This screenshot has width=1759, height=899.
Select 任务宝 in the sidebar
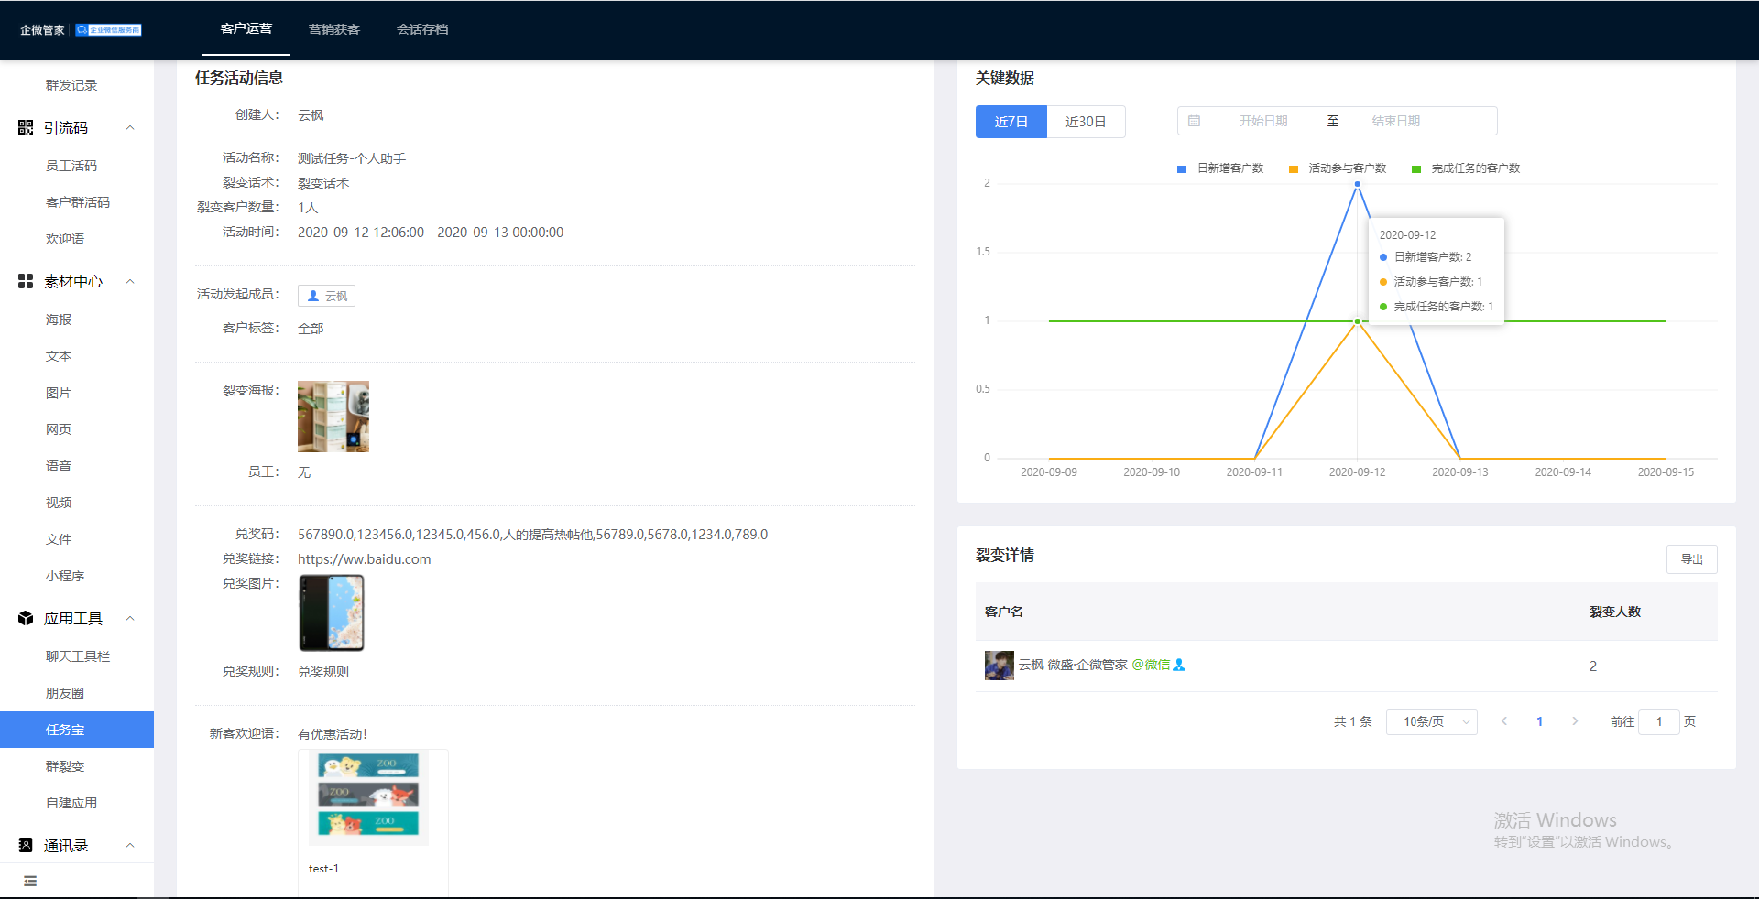77,730
